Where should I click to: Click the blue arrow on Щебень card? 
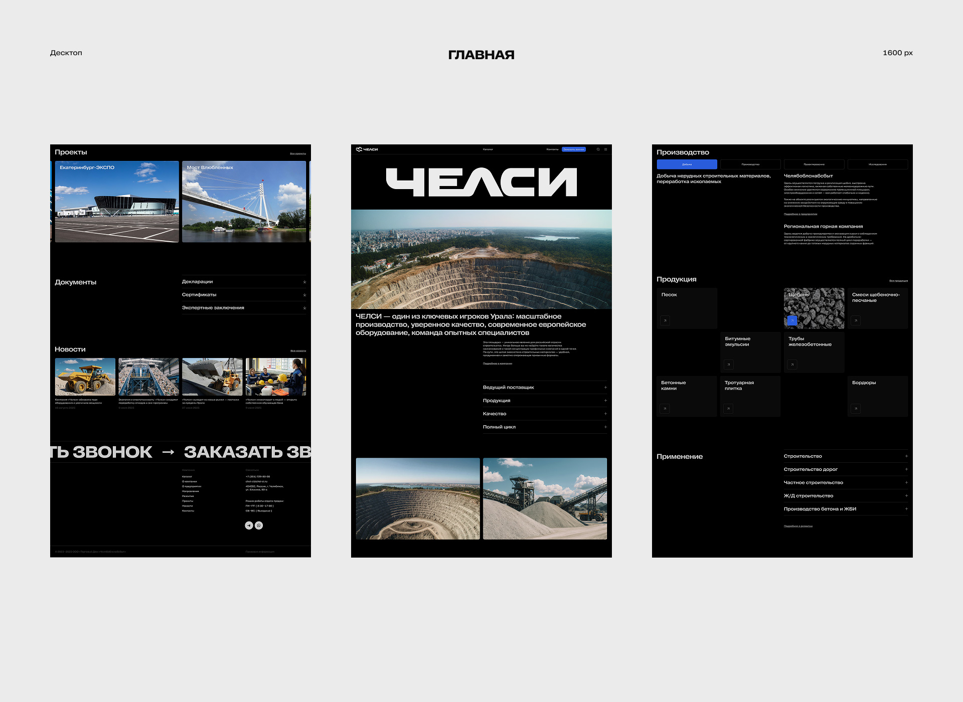[x=792, y=320]
